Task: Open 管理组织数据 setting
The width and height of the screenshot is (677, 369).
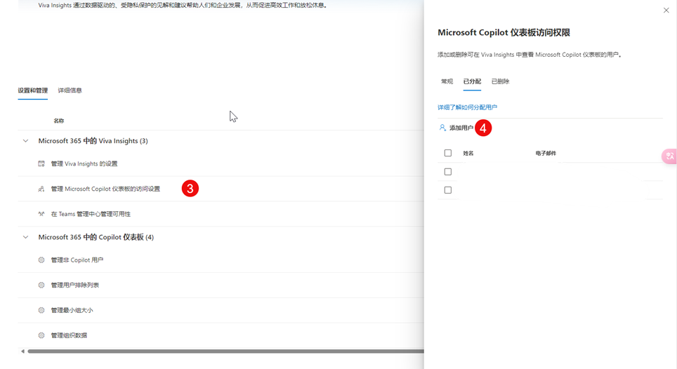Action: click(x=69, y=335)
